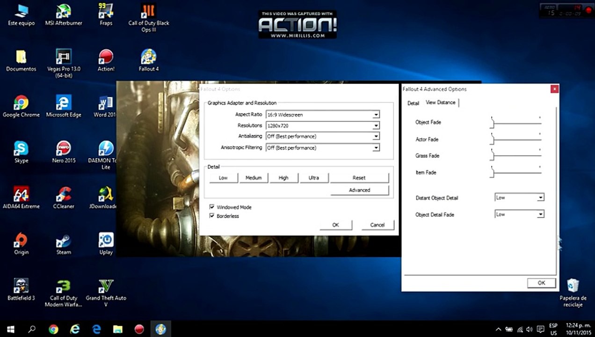
Task: Open the Documentos folder icon
Action: coord(21,61)
